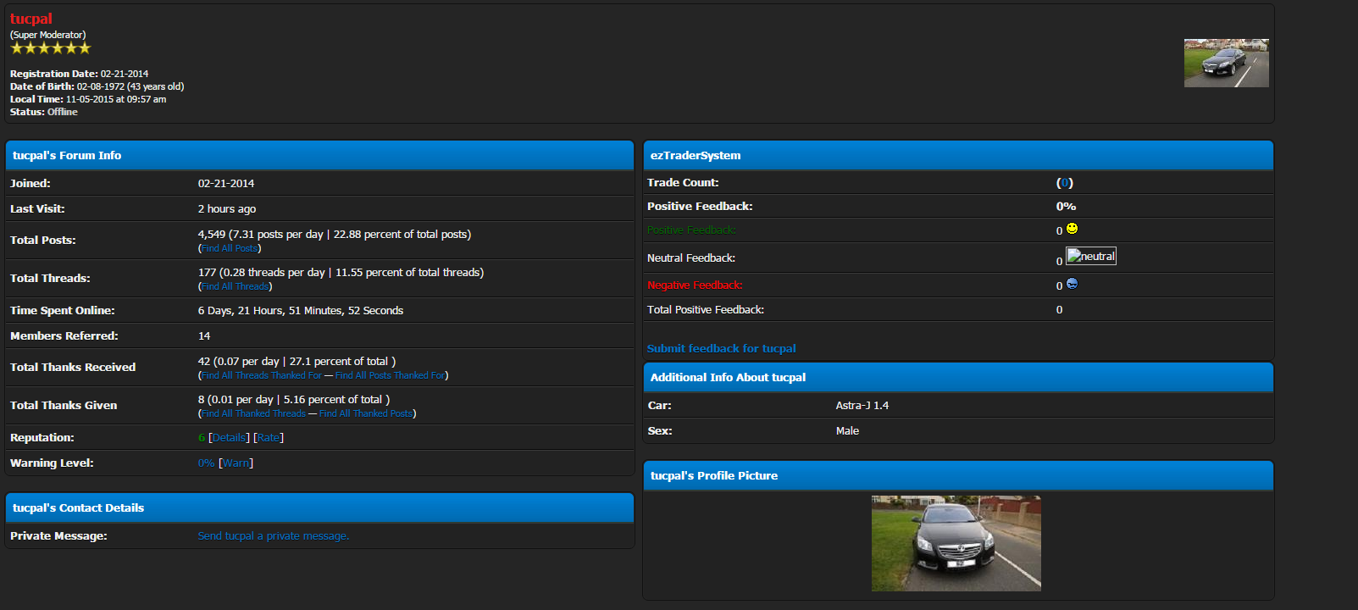1358x610 pixels.
Task: Open tucpal's avatar thumbnail at top right
Action: pos(1226,63)
